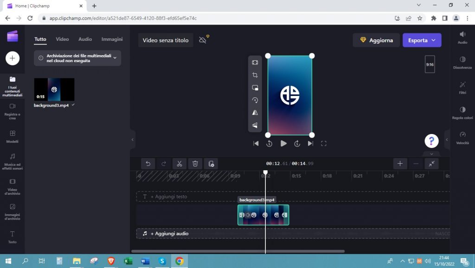Split the clip with the scissors icon

[x=179, y=163]
